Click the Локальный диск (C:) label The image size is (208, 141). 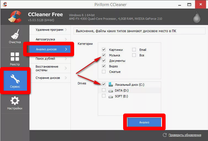[129, 85]
